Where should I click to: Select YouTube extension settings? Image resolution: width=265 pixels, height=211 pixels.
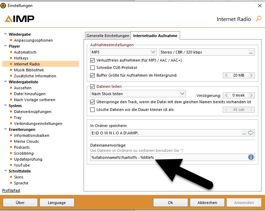(x=22, y=165)
